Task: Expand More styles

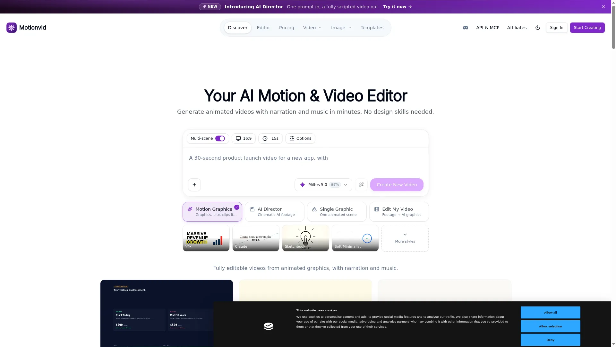Action: tap(405, 238)
